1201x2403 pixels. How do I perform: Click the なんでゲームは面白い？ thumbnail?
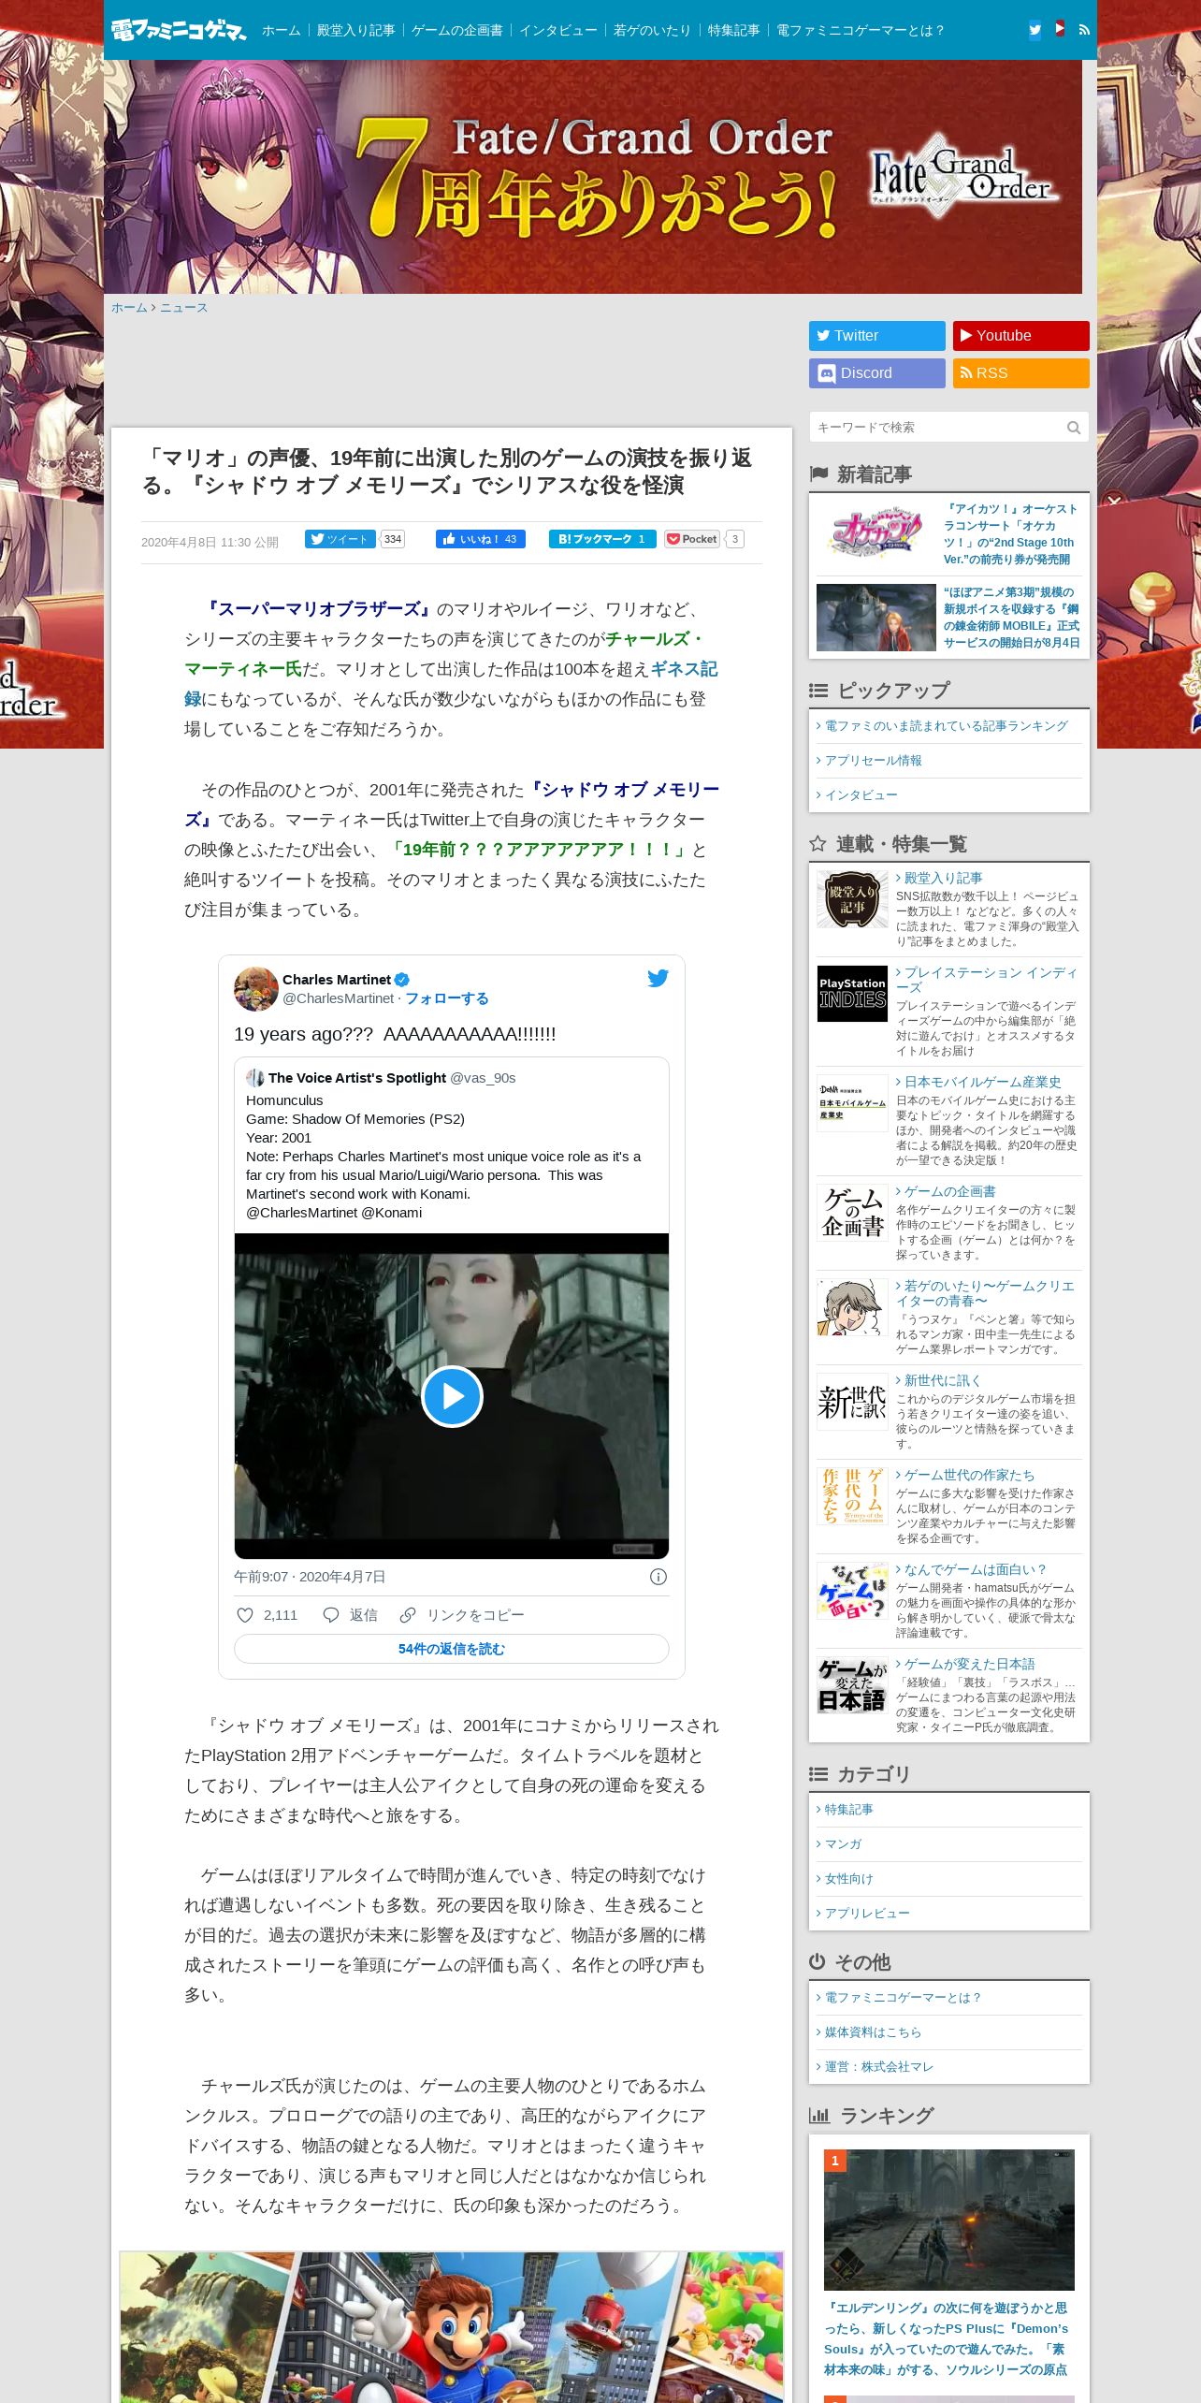click(852, 1590)
